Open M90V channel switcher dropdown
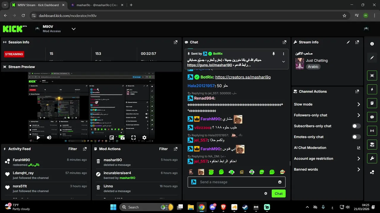 [x=74, y=29]
